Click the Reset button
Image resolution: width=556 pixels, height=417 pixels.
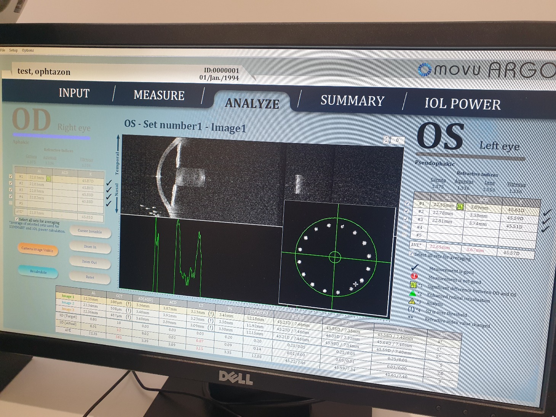point(90,278)
